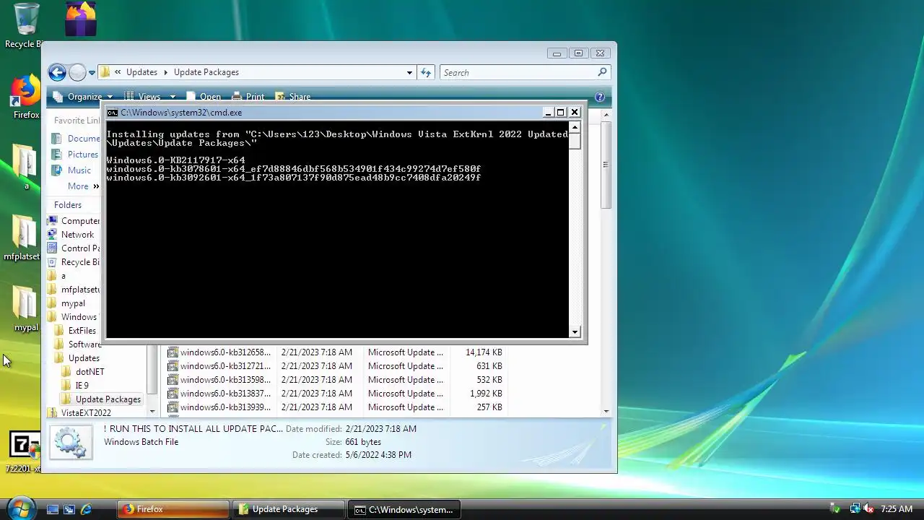Expand the Views dropdown arrow
This screenshot has width=924, height=520.
click(x=173, y=97)
